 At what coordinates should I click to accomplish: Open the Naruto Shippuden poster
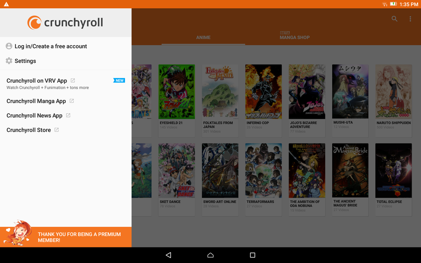[393, 92]
